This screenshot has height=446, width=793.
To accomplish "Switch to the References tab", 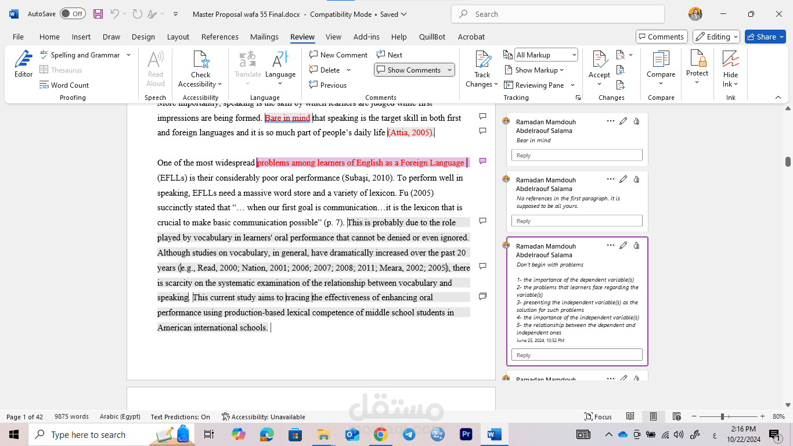I will [219, 37].
